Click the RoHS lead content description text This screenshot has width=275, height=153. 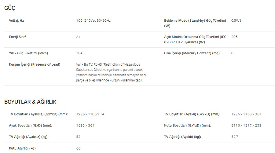pyautogui.click(x=111, y=72)
